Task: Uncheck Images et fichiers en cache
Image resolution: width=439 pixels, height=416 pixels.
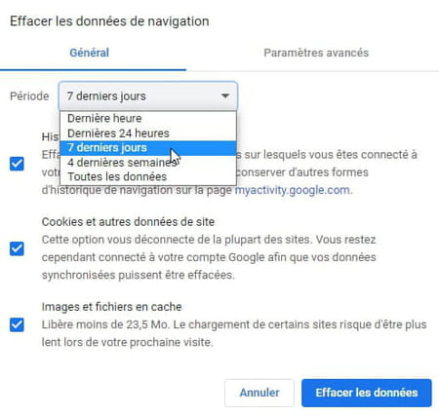Action: [x=17, y=324]
